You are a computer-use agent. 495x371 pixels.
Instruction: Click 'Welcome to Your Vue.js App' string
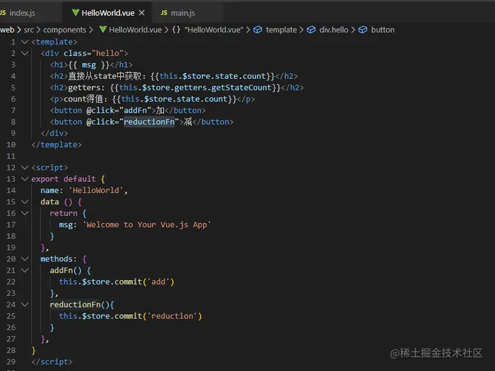pos(147,224)
